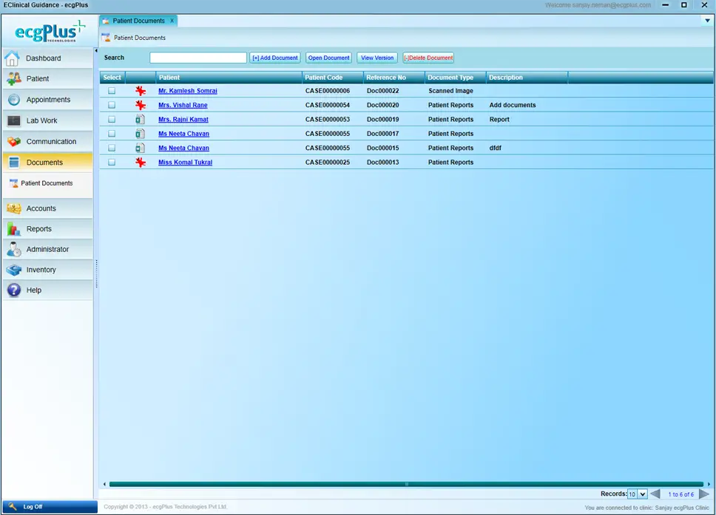Tick the checkbox beside Mrs. Vishal Rane
Viewport: 716px width, 515px height.
click(112, 104)
